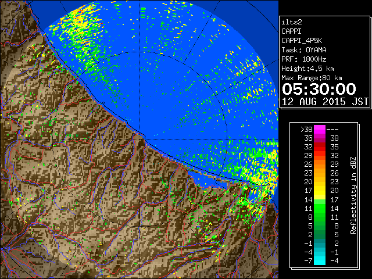Select the '12 AUG 2015 JST' date
The width and height of the screenshot is (372, 279).
point(325,102)
